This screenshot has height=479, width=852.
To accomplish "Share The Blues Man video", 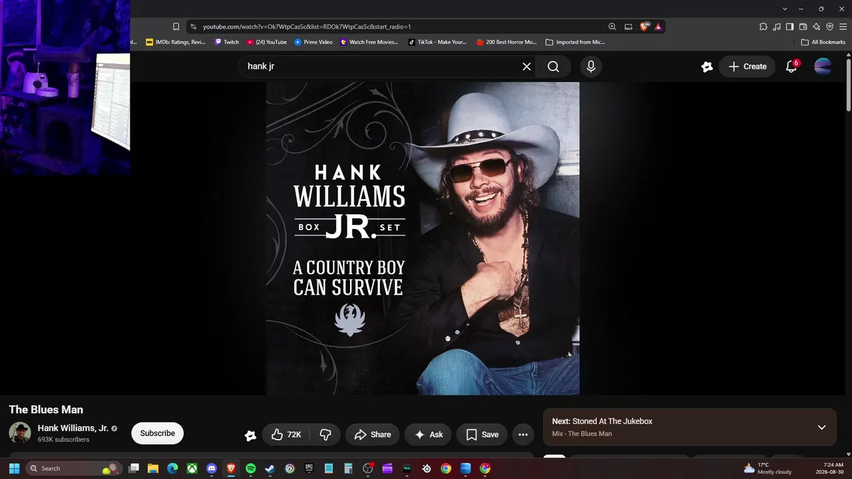I will (x=373, y=434).
